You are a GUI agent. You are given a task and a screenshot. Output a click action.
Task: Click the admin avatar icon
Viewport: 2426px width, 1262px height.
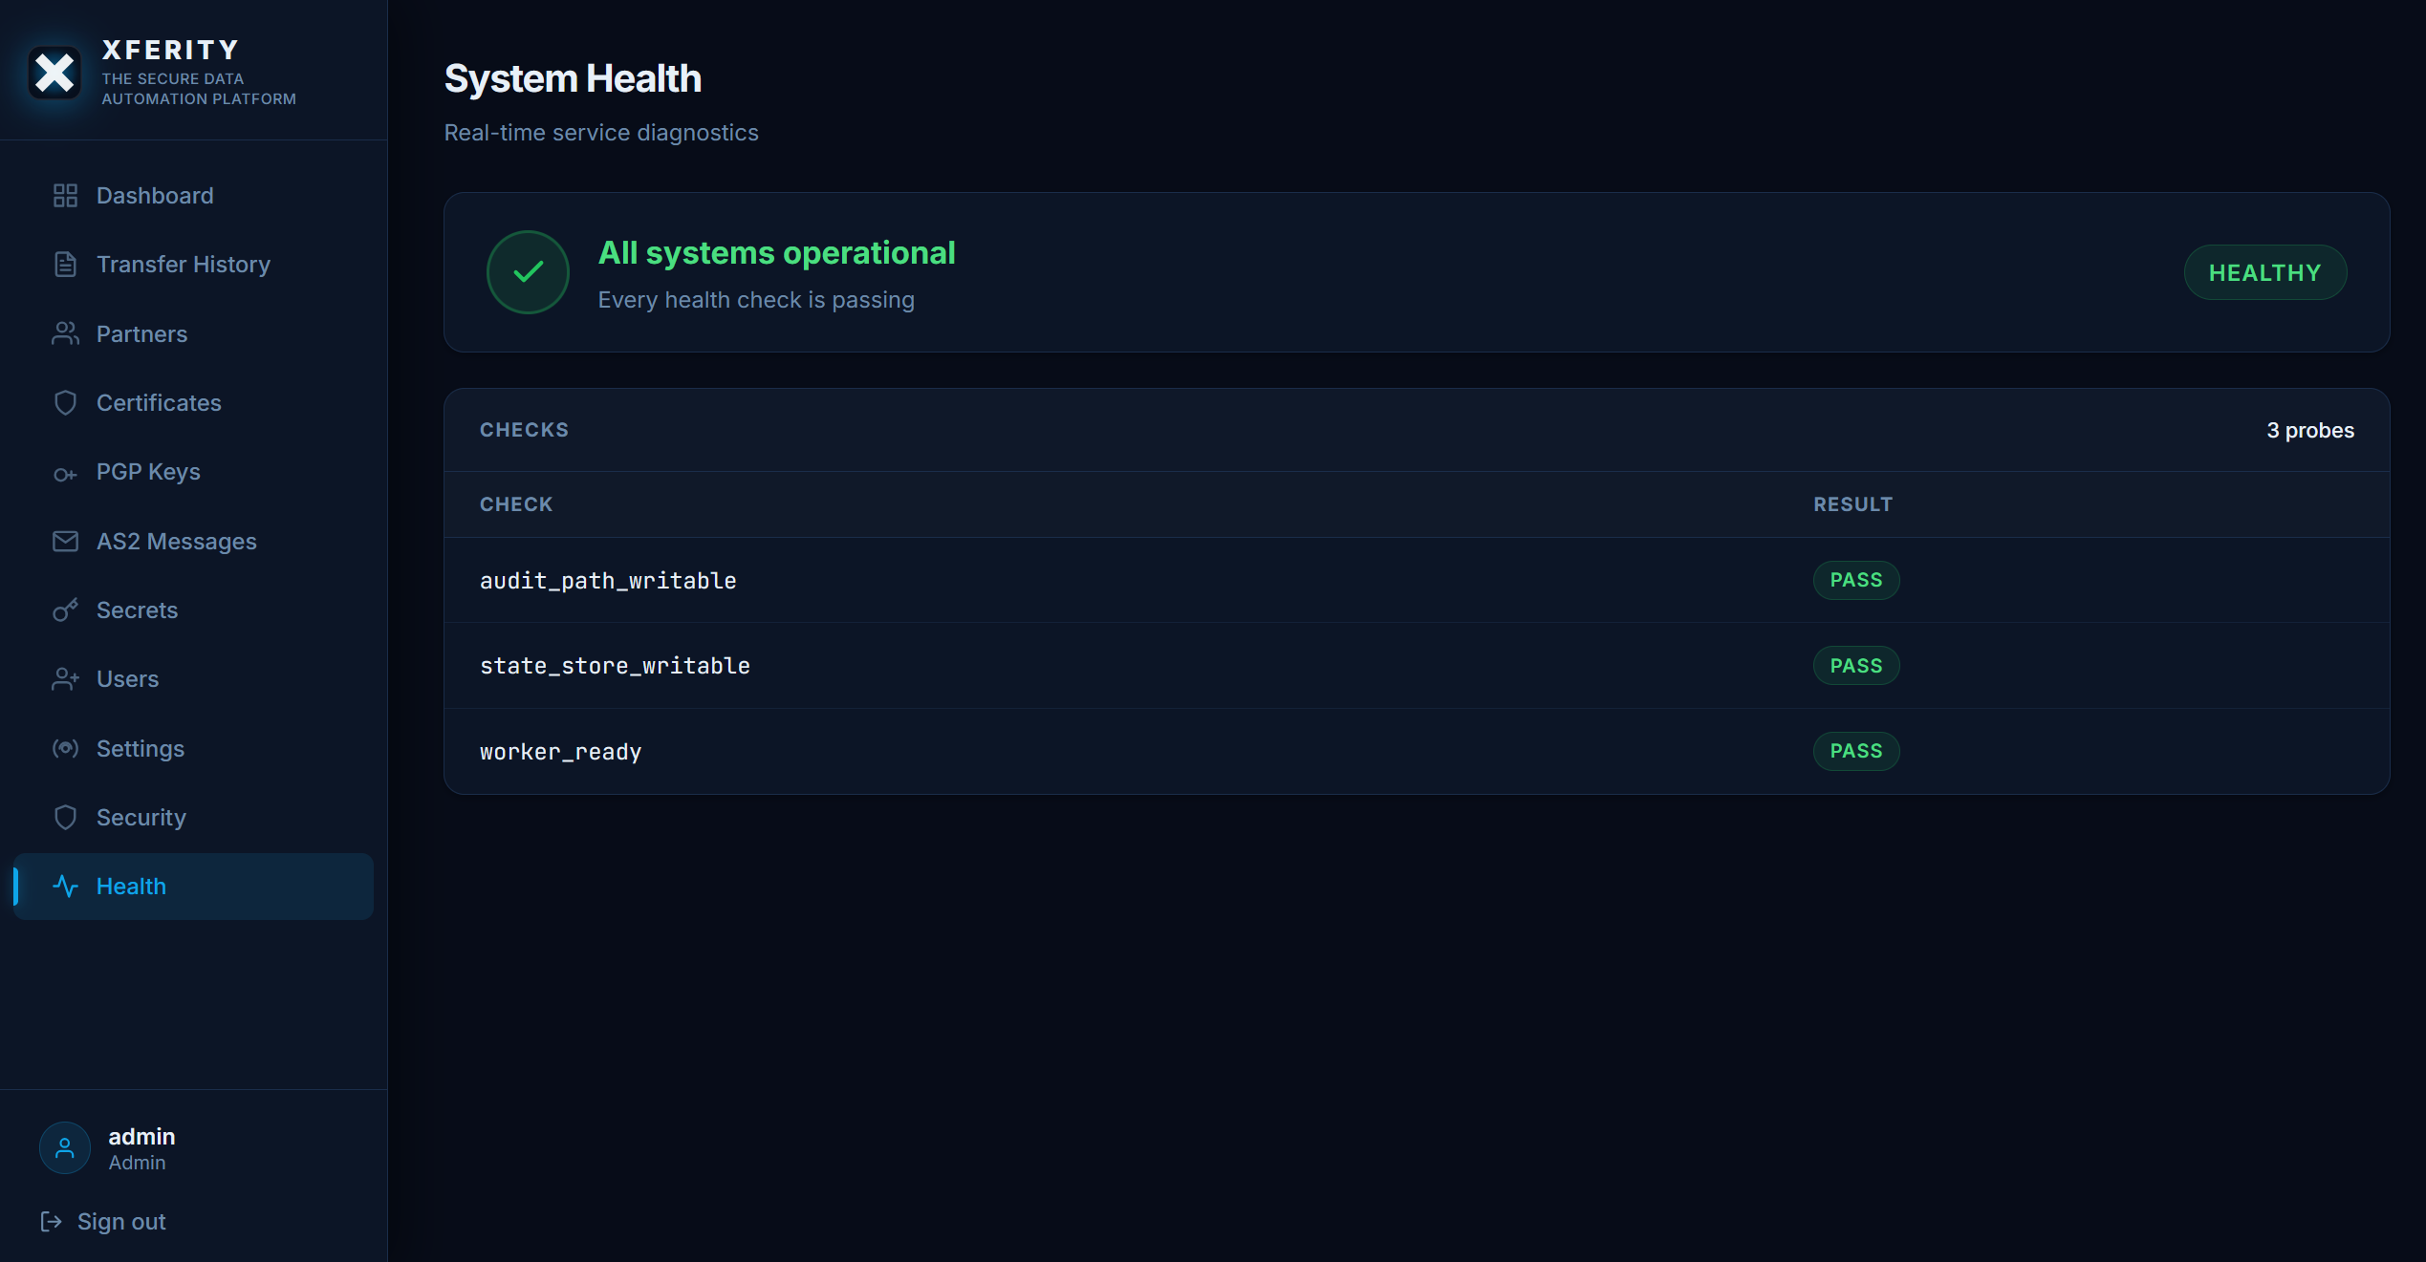click(63, 1147)
